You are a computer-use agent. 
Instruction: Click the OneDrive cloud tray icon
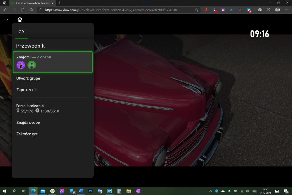tap(223, 191)
